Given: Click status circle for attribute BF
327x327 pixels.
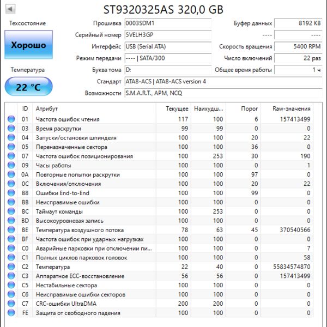Looking at the screenshot, I should point(11,239).
